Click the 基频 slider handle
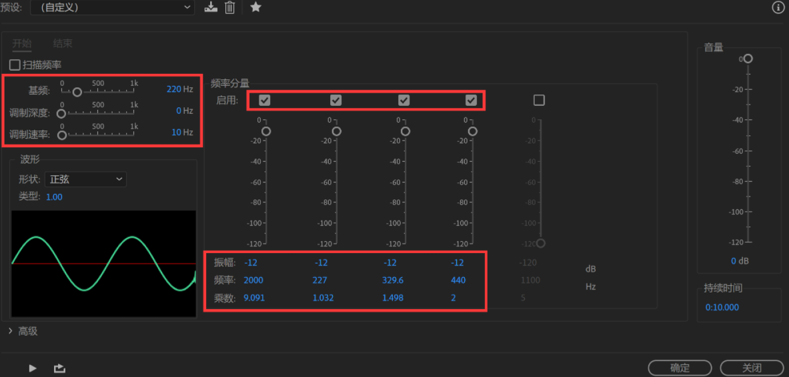The height and width of the screenshot is (377, 789). coord(77,92)
